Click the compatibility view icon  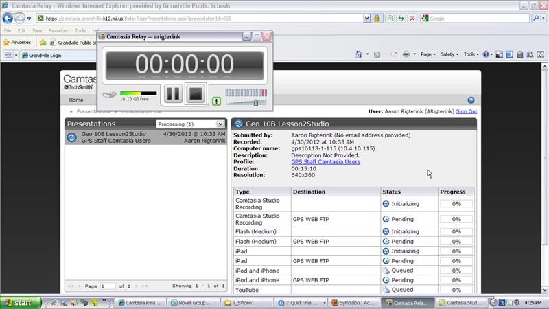click(x=390, y=19)
